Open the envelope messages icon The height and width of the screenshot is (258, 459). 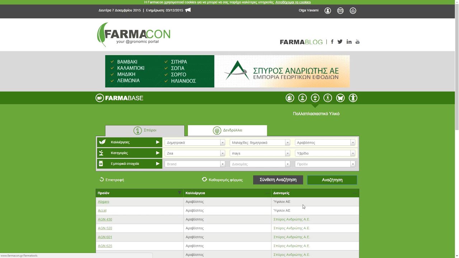pyautogui.click(x=340, y=11)
